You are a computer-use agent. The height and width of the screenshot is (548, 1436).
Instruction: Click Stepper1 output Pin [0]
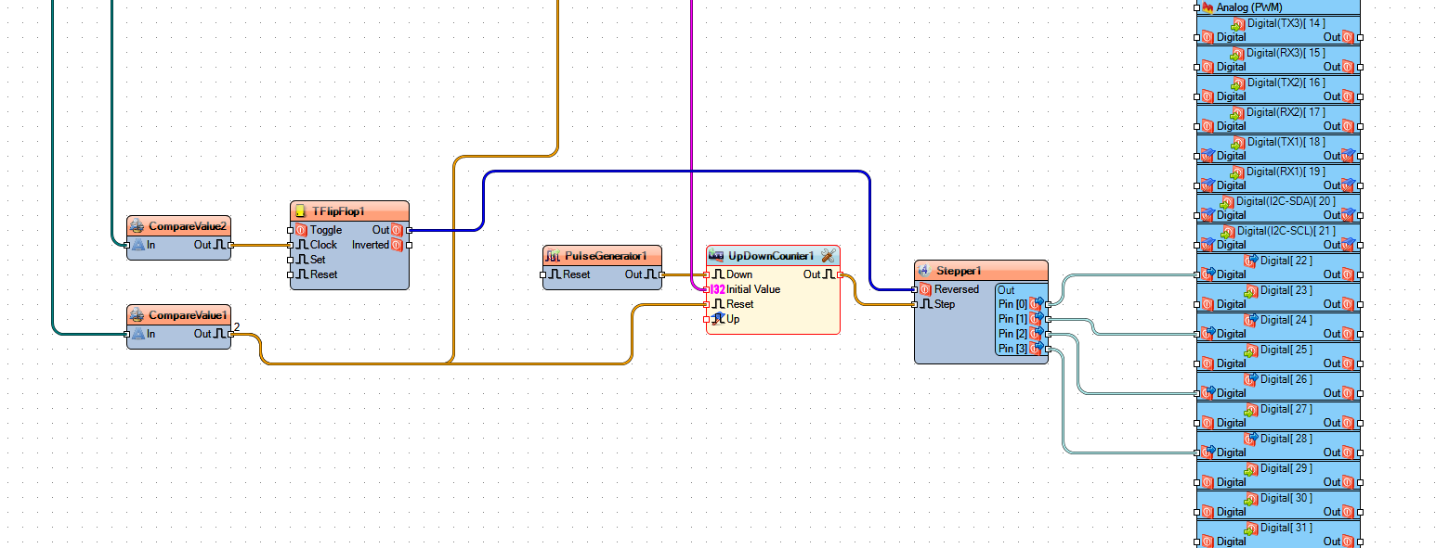coord(1048,304)
